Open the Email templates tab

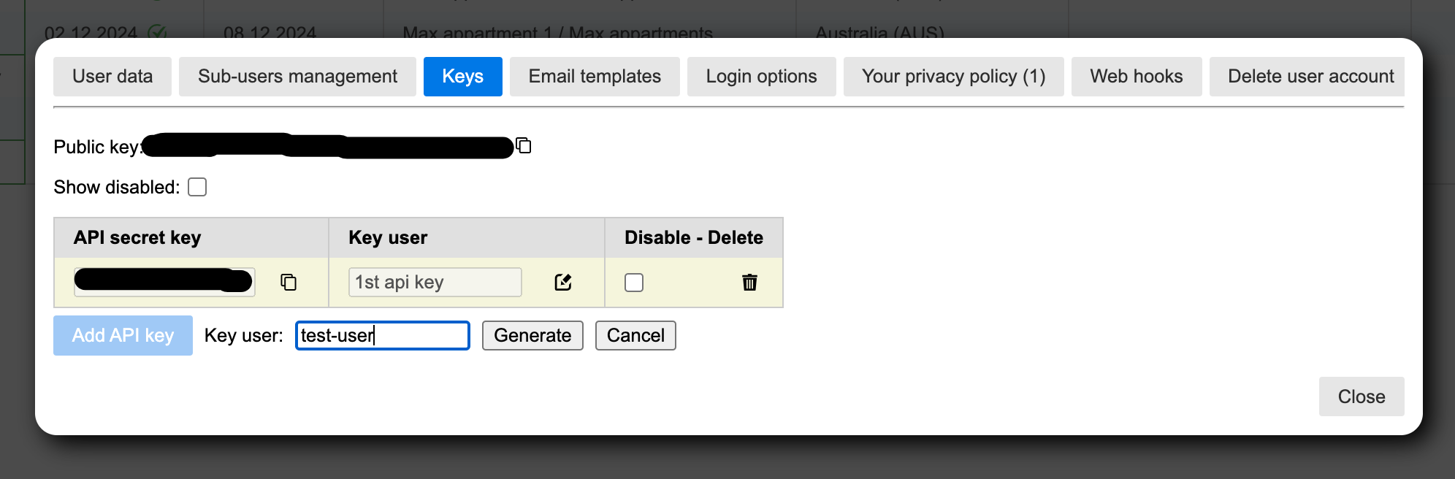[595, 77]
